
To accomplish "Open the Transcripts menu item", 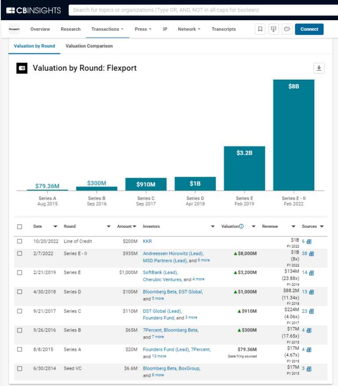I will [224, 29].
